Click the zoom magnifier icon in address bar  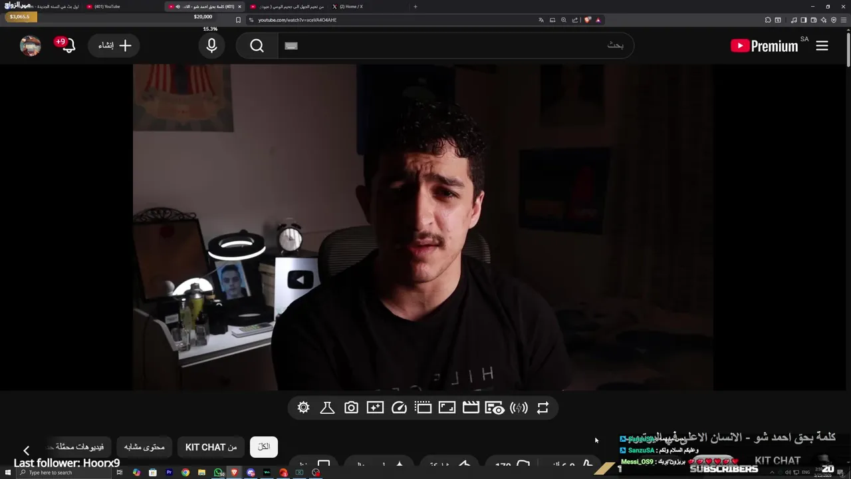(564, 20)
